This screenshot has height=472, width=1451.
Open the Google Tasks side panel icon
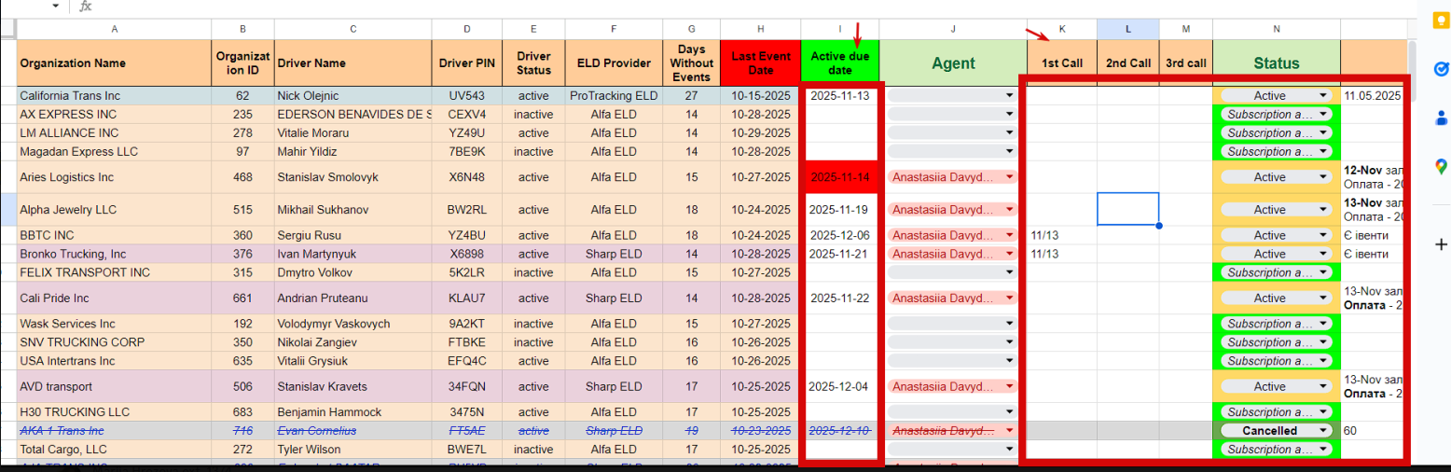pos(1440,70)
